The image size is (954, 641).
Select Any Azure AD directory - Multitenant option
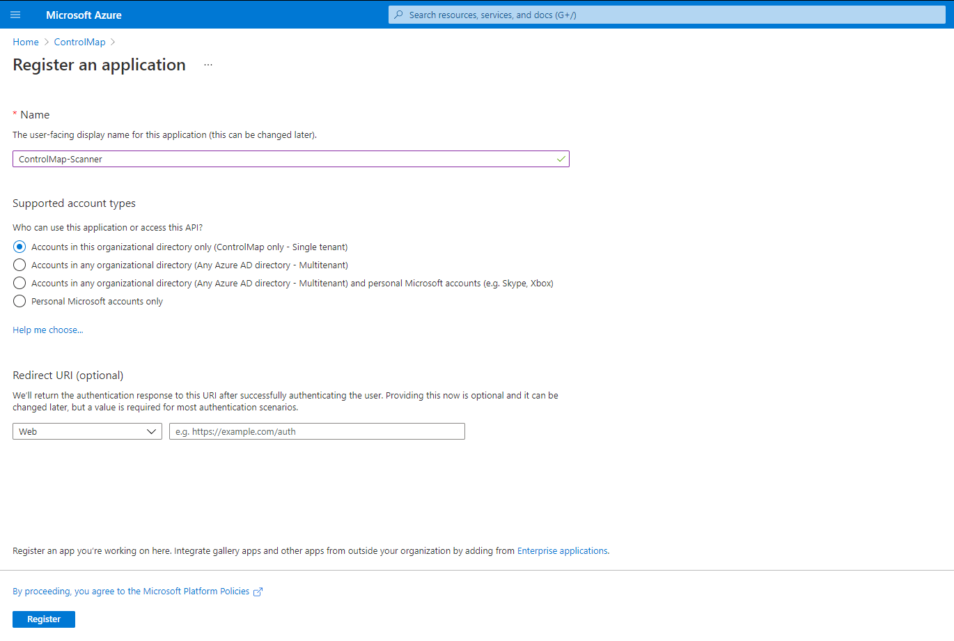pyautogui.click(x=19, y=265)
